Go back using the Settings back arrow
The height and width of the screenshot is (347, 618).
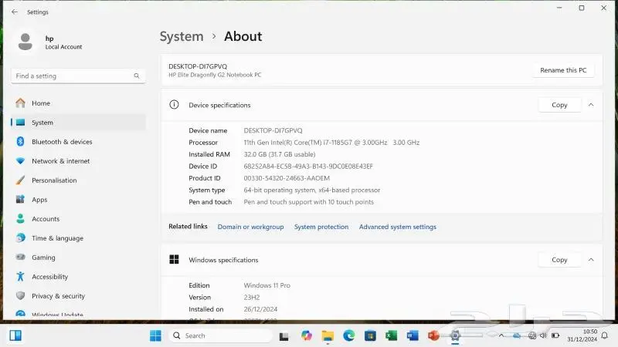tap(15, 12)
